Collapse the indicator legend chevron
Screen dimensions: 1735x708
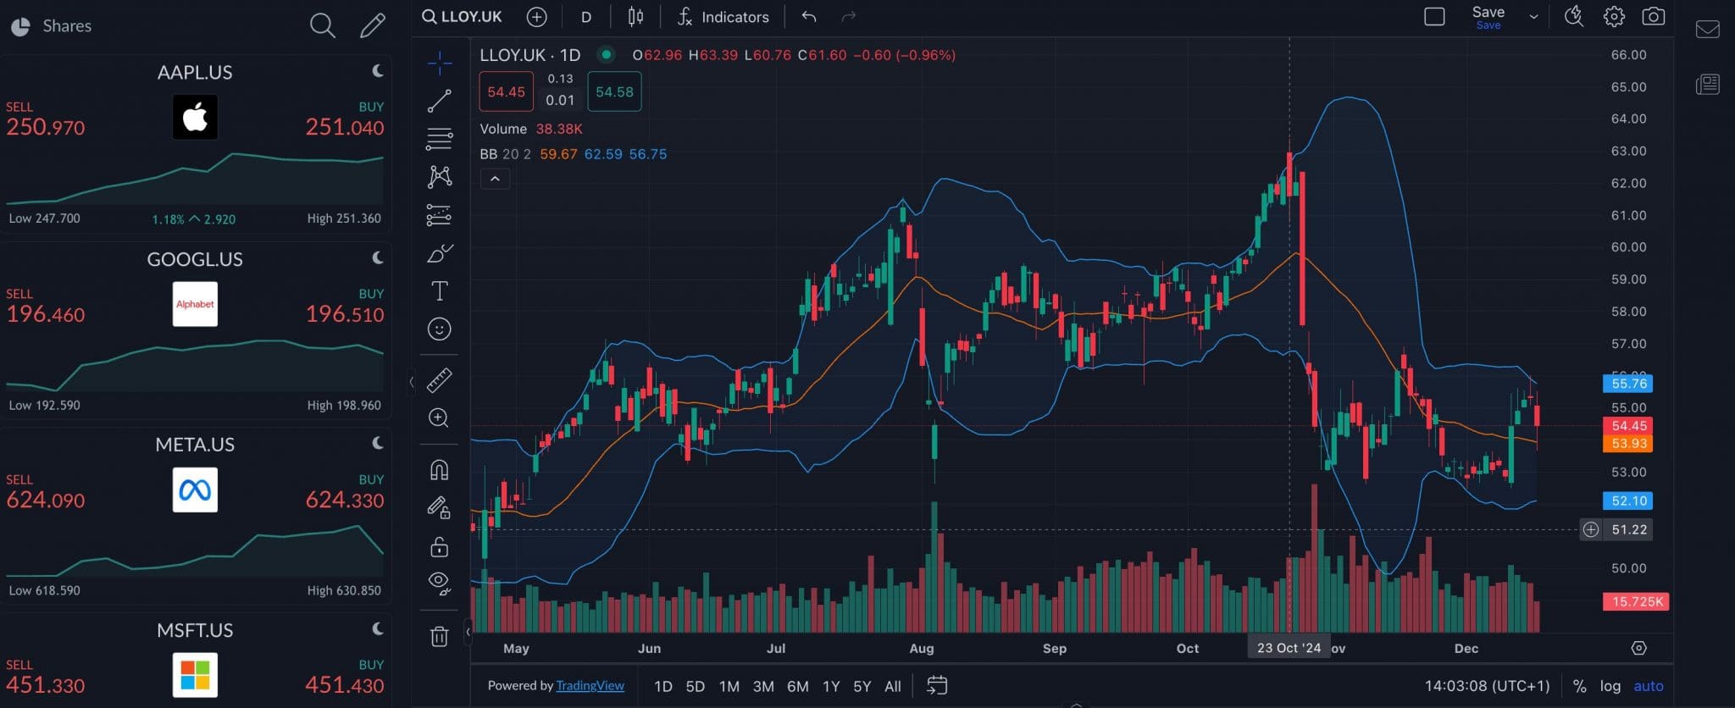click(x=495, y=179)
